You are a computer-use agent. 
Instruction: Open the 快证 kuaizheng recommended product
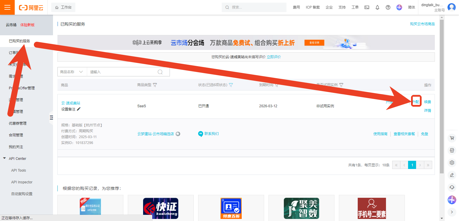(161, 208)
